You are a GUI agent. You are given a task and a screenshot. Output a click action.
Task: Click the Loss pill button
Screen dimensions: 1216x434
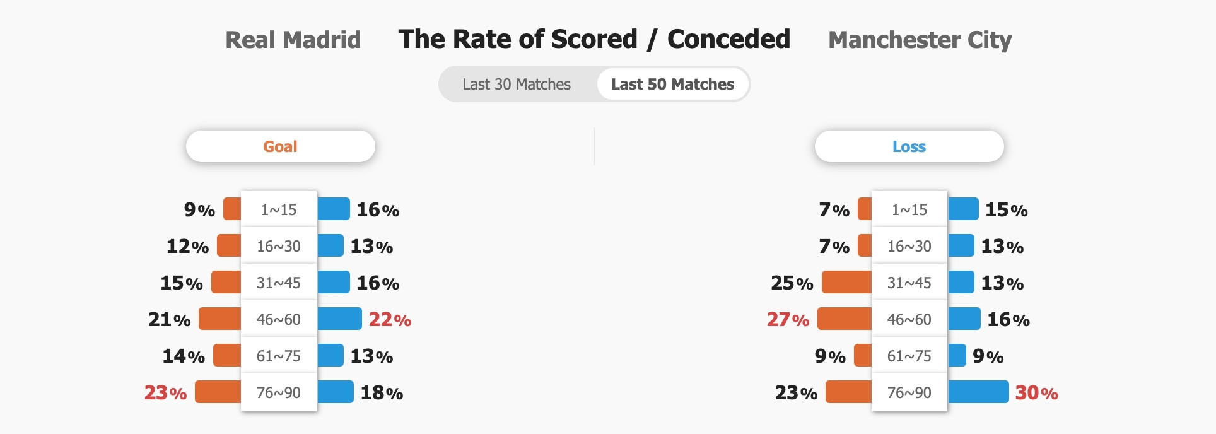point(909,146)
